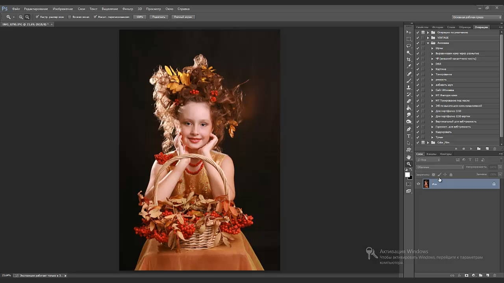Collapse the Анпилова action set
This screenshot has width=504, height=283.
click(428, 43)
